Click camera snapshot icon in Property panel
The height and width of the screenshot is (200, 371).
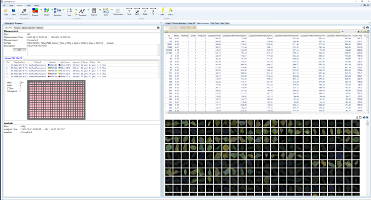pos(158,28)
